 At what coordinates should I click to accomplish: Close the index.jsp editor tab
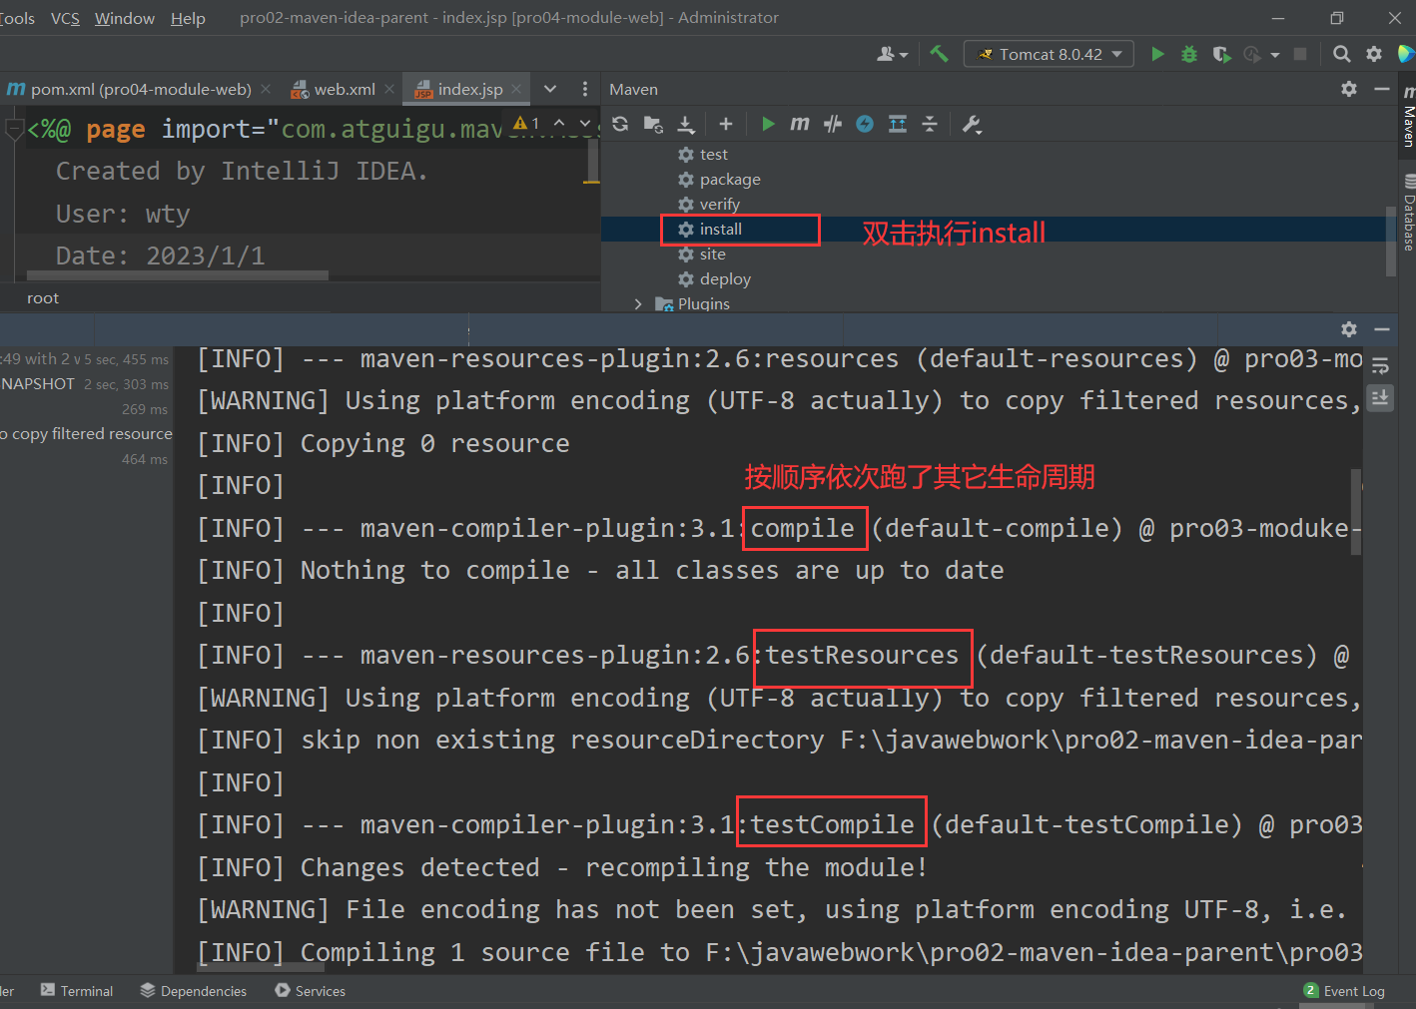pos(516,89)
